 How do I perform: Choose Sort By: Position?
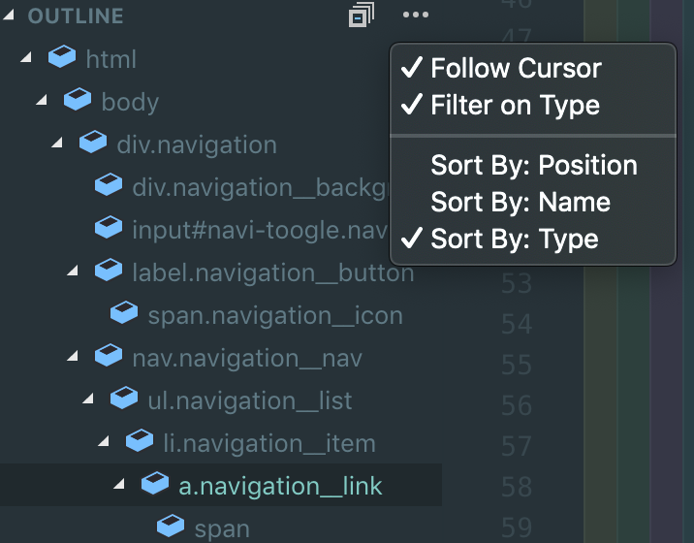pos(533,166)
